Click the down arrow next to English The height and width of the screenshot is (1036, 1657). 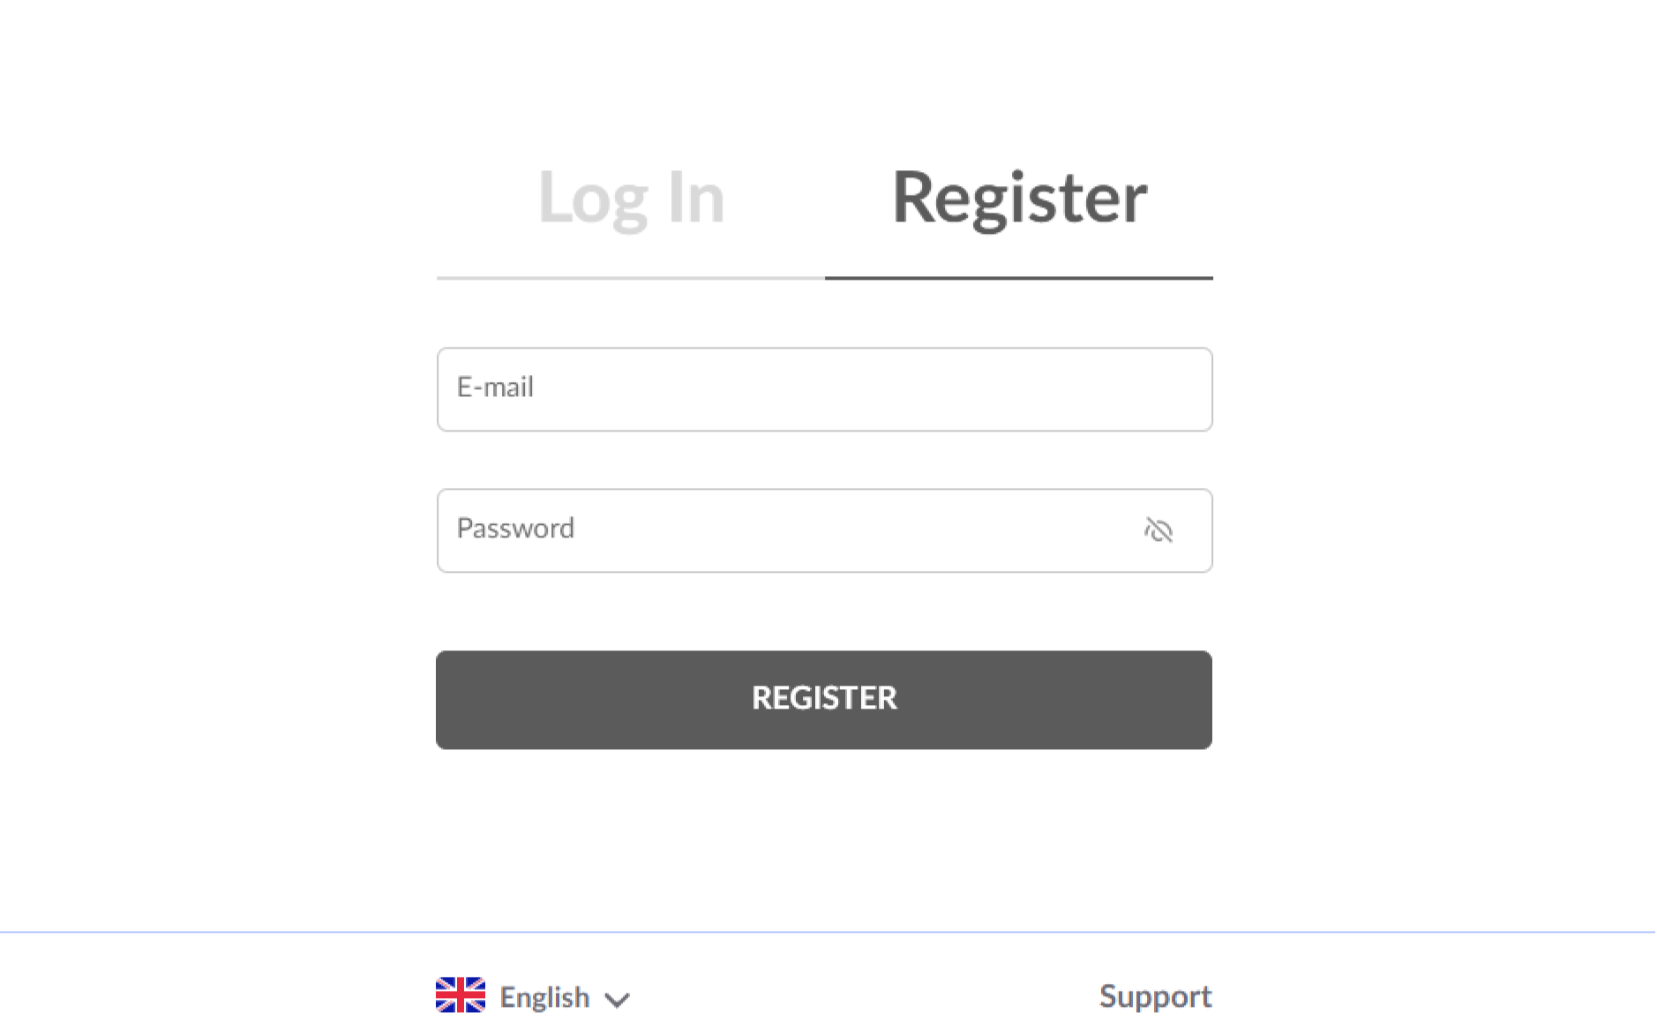[x=617, y=1000]
